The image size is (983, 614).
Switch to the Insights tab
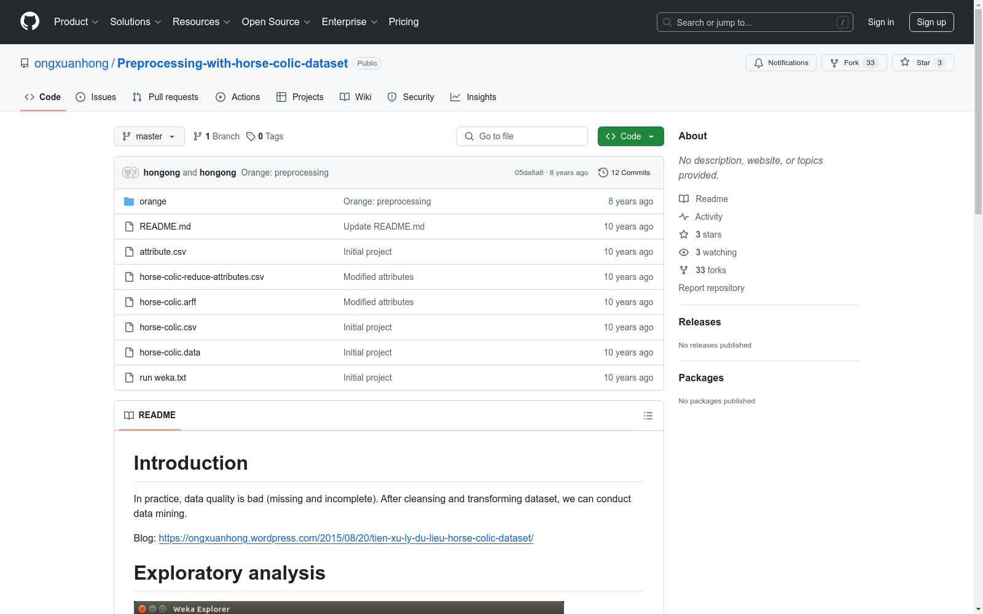coord(473,97)
